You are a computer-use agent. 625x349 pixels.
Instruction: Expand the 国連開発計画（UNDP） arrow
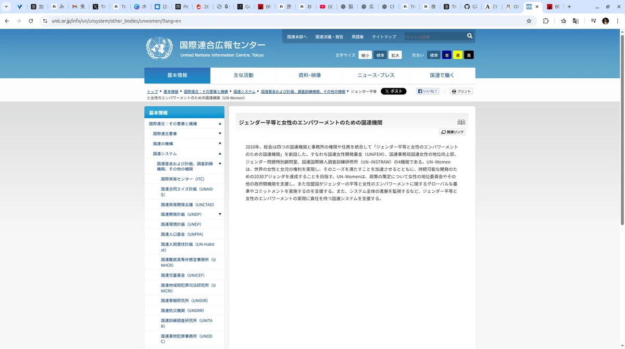220,214
